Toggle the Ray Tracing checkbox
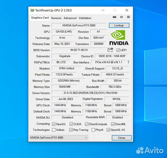167x158 pixels. tap(71, 130)
